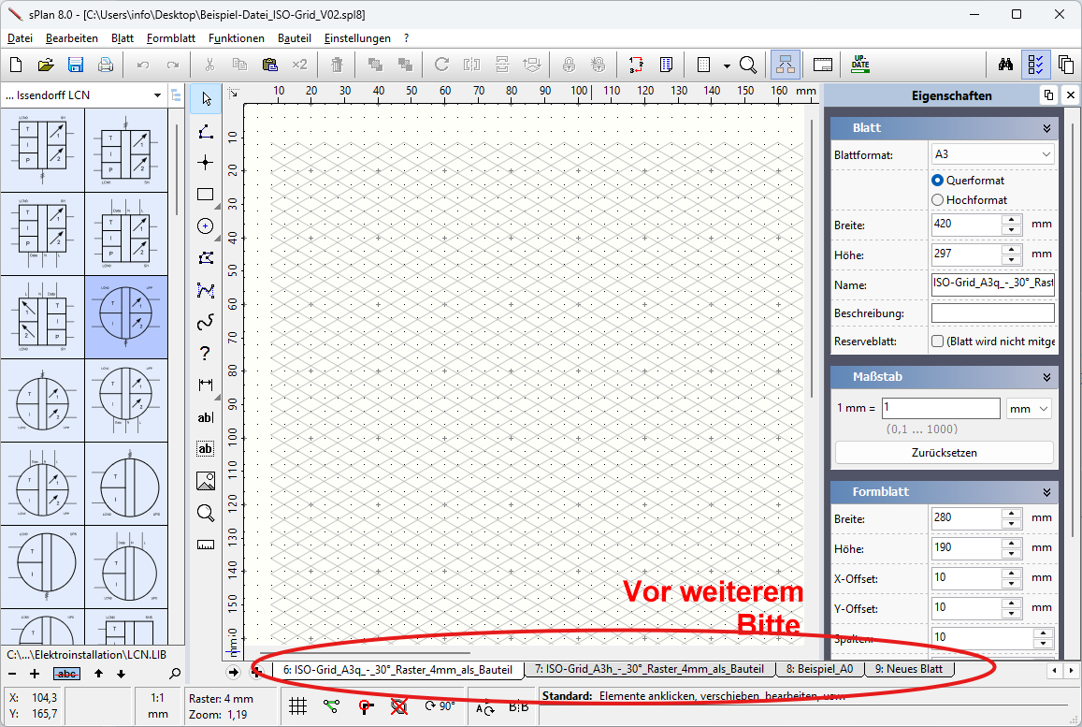Select the Querformat radio button
Viewport: 1082px width, 727px height.
coord(937,181)
